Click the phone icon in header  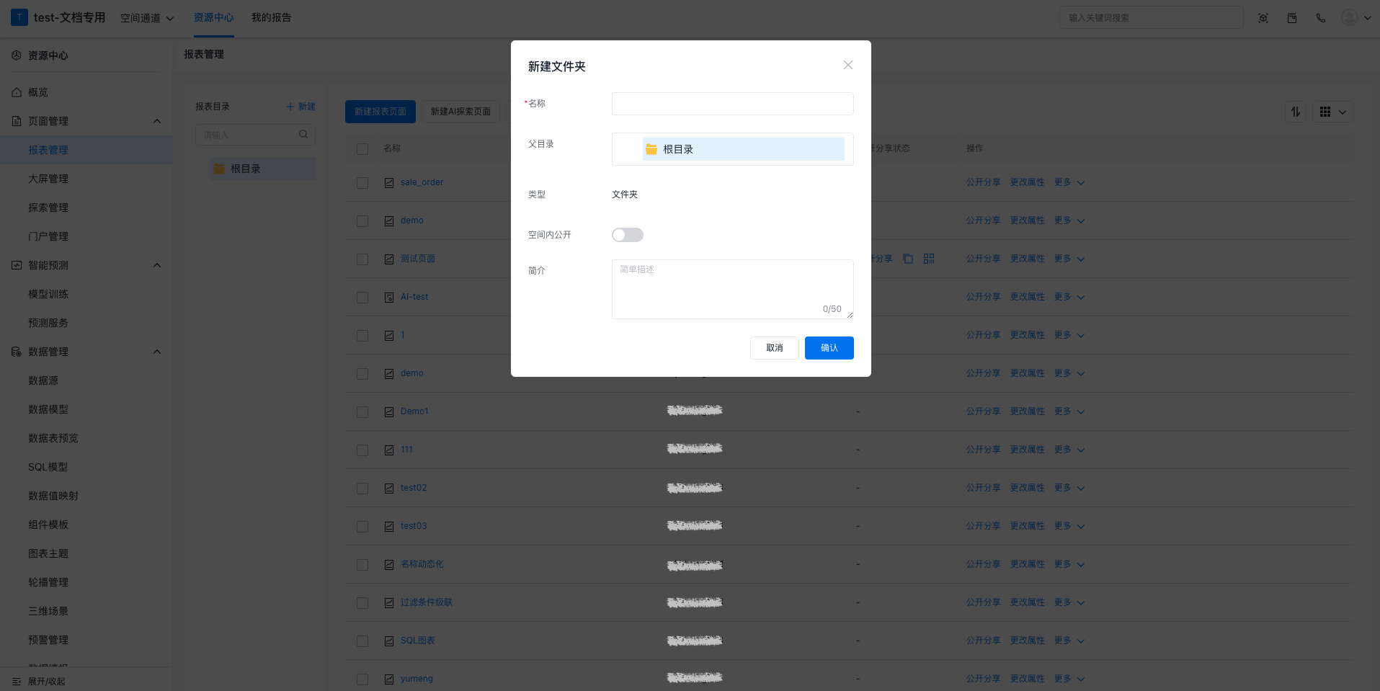tap(1321, 18)
